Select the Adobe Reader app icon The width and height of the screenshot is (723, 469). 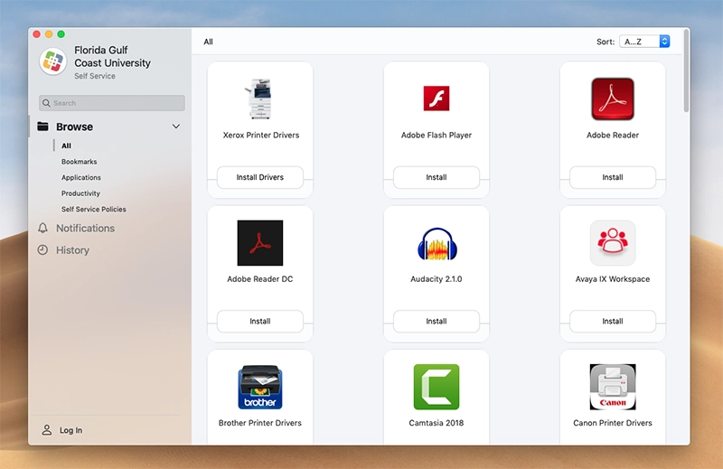coord(613,98)
